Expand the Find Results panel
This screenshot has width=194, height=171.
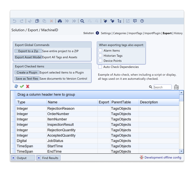click(x=48, y=158)
